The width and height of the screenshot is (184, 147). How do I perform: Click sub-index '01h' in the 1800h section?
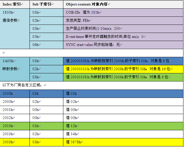[x=47, y=12]
